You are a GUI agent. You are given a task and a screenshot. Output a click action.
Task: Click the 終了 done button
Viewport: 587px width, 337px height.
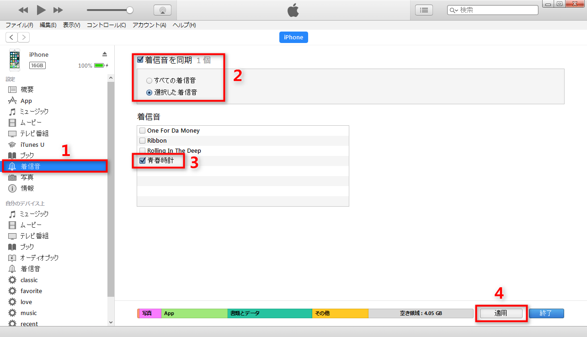[546, 313]
